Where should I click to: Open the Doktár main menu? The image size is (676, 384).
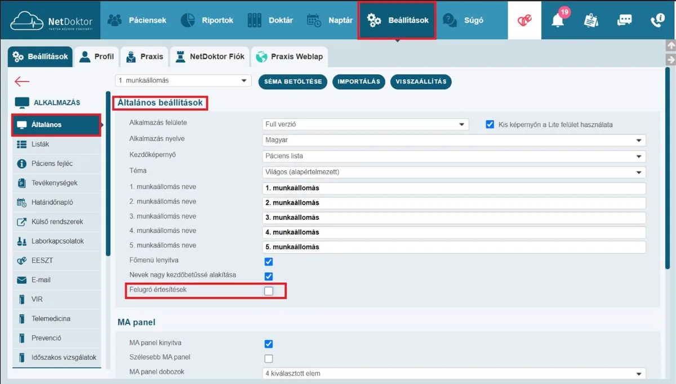[x=271, y=20]
